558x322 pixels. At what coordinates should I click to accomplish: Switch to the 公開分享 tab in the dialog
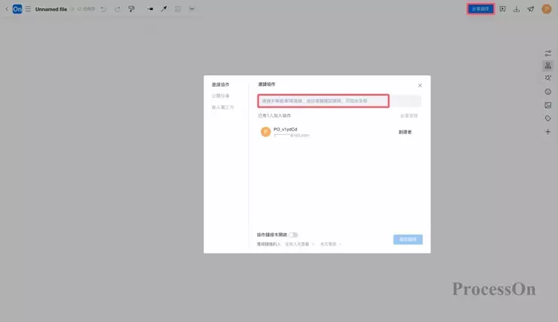pyautogui.click(x=221, y=96)
